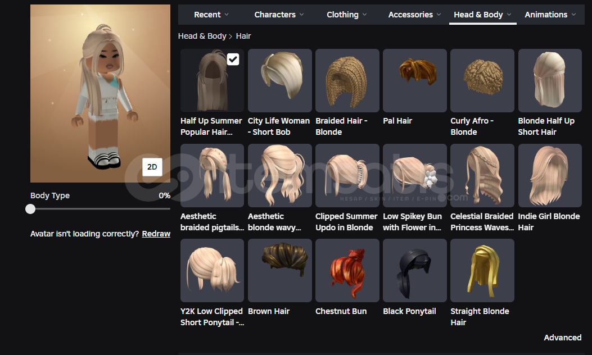Open the Head & Body tab
The image size is (592, 355).
click(x=482, y=15)
